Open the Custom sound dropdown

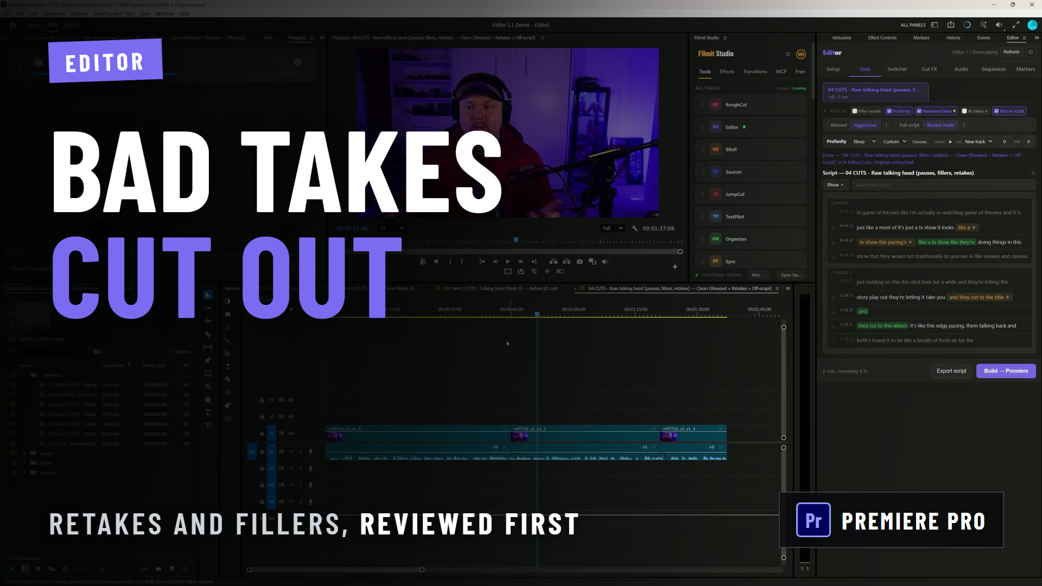click(895, 142)
